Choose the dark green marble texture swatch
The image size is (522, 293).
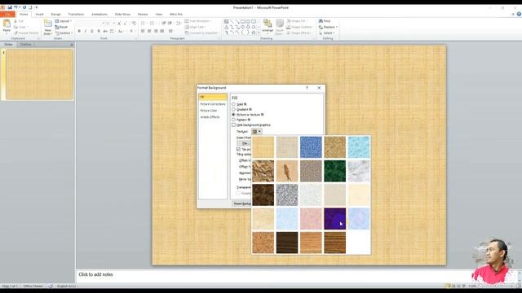click(335, 171)
